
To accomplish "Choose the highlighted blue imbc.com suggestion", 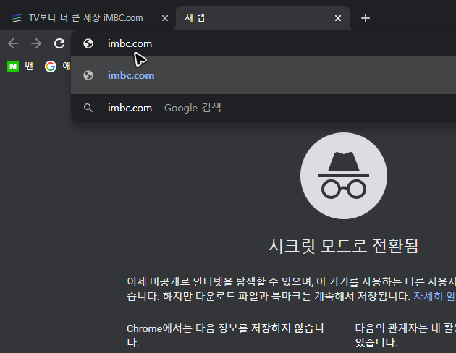I will coord(263,75).
